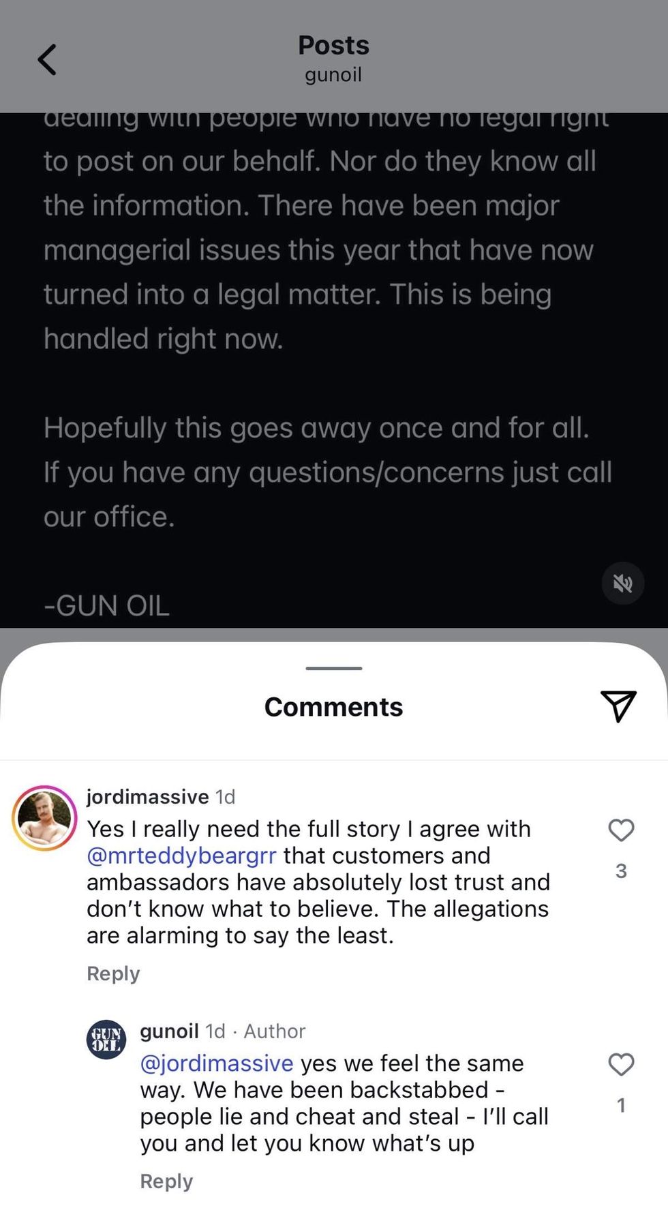This screenshot has height=1208, width=668.
Task: Open the jordimassive username above the comment
Action: pyautogui.click(x=147, y=796)
